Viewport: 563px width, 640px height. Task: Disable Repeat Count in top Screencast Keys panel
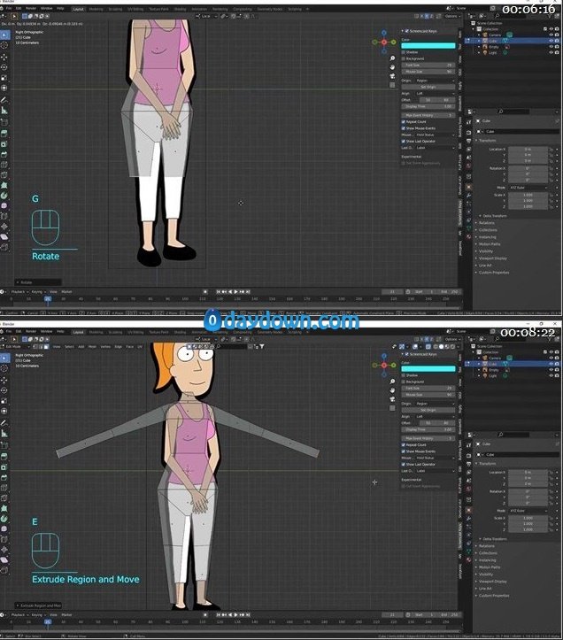click(x=404, y=121)
